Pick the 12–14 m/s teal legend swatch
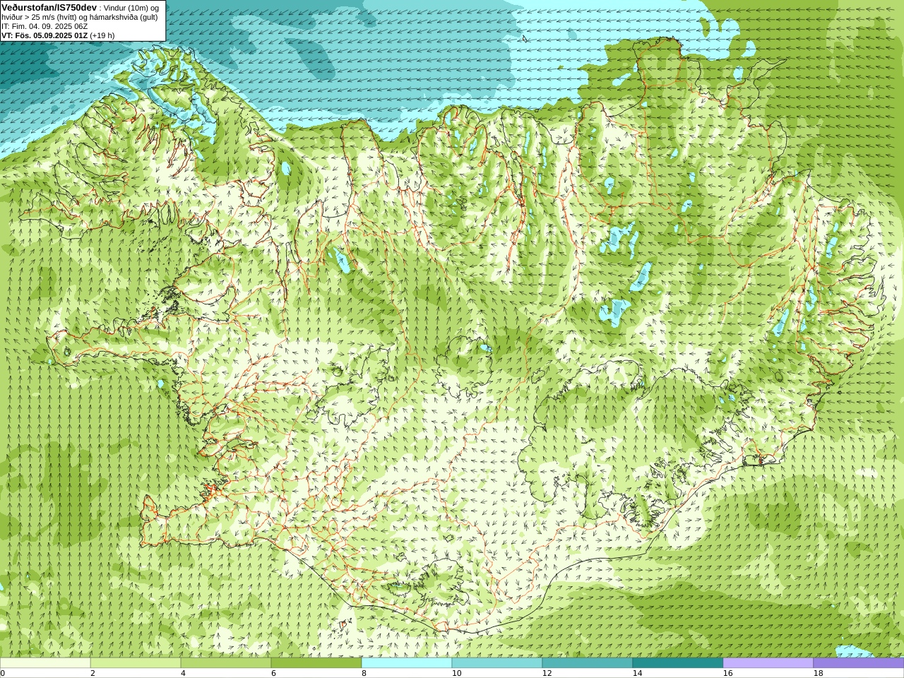The height and width of the screenshot is (678, 904). [588, 663]
